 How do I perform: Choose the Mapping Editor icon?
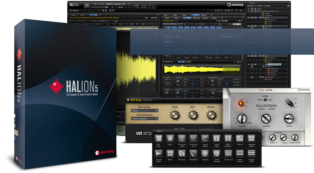[251, 139]
